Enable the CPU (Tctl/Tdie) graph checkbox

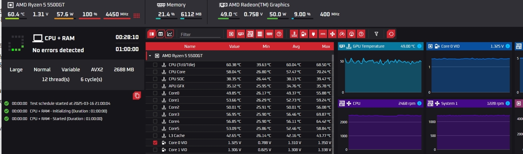coord(155,65)
